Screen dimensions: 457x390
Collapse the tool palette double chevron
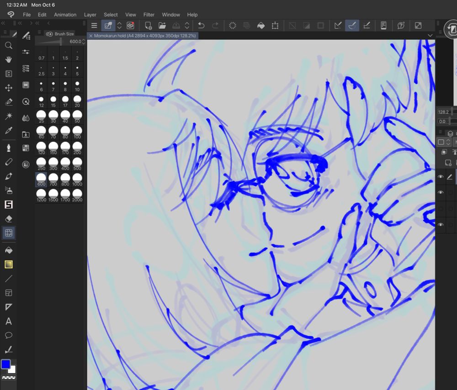point(4,23)
